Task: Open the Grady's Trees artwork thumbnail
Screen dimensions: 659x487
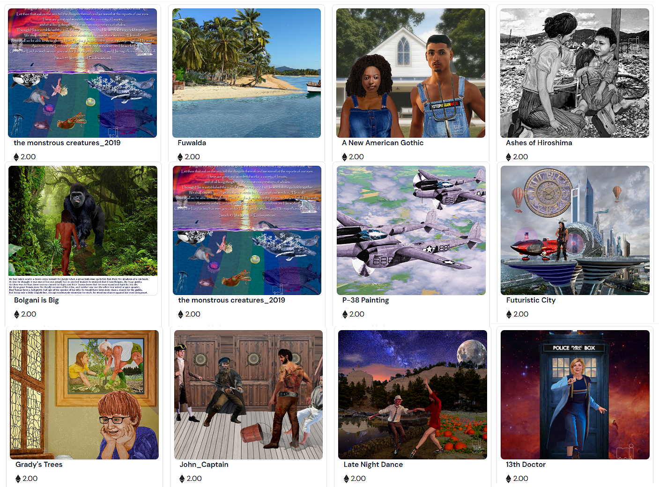Action: pos(84,394)
